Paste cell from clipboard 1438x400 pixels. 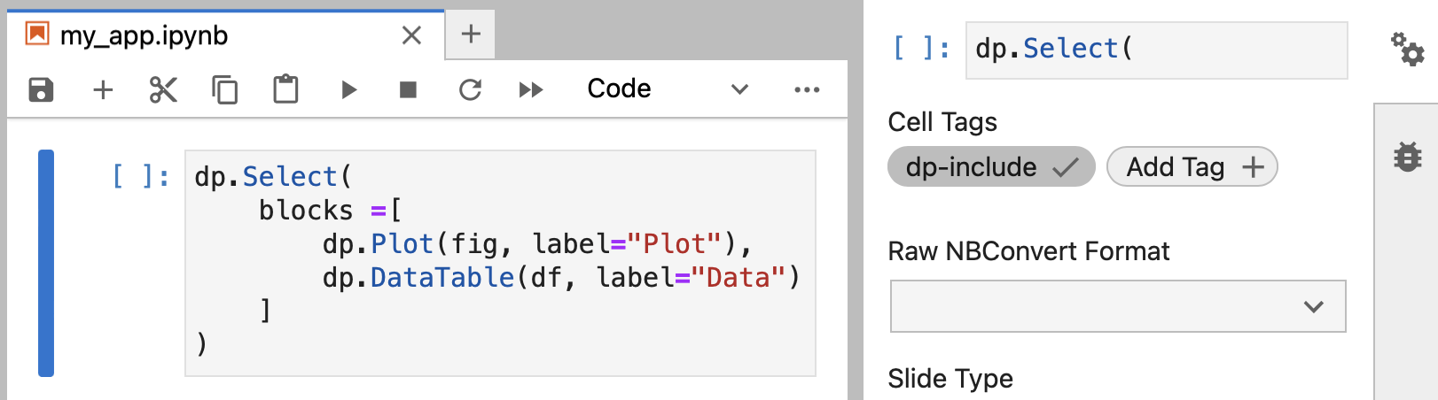pyautogui.click(x=285, y=89)
